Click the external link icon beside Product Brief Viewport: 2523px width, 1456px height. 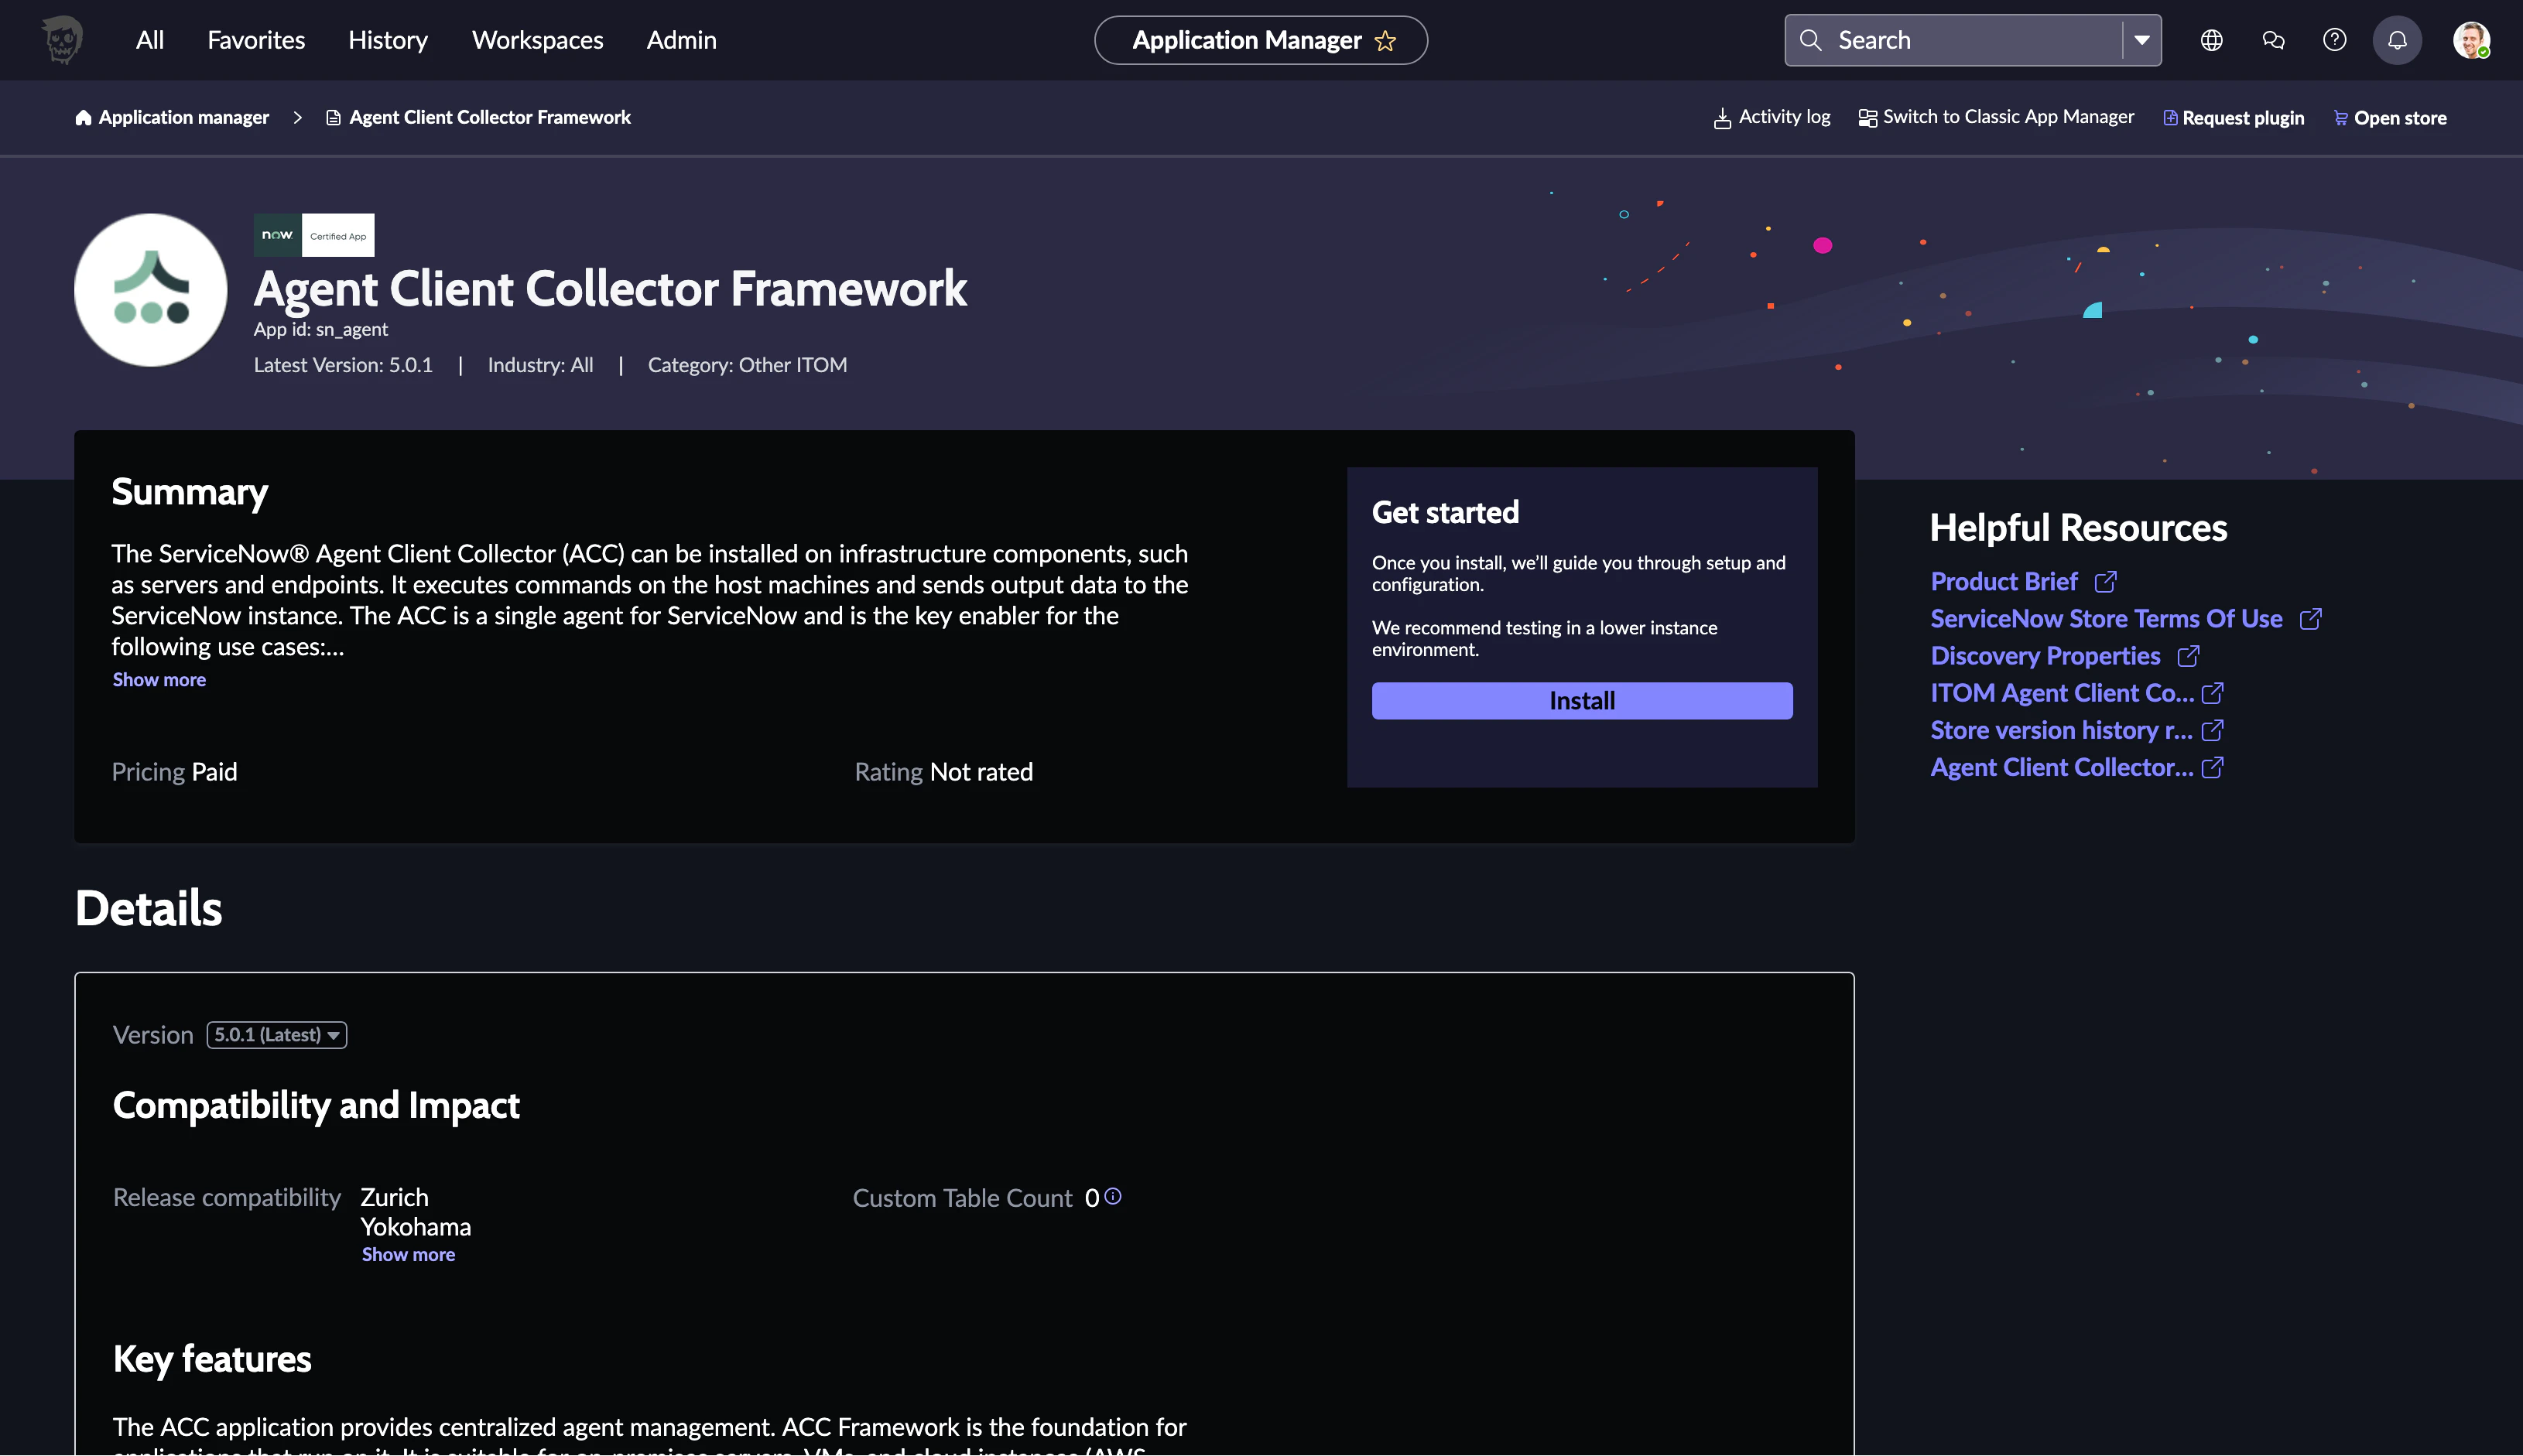[x=2106, y=582]
